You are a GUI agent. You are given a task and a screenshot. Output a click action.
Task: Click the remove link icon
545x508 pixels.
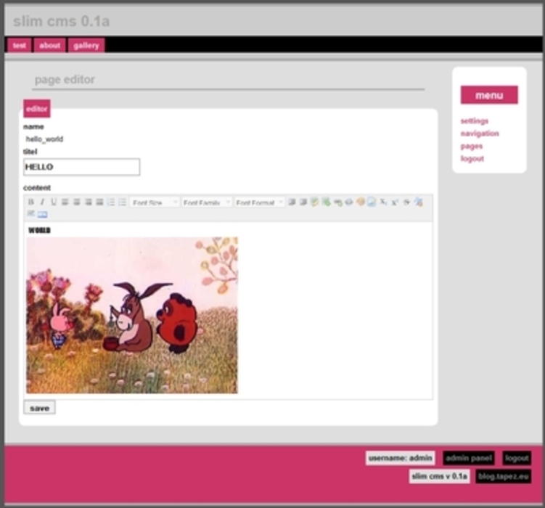[x=349, y=202]
